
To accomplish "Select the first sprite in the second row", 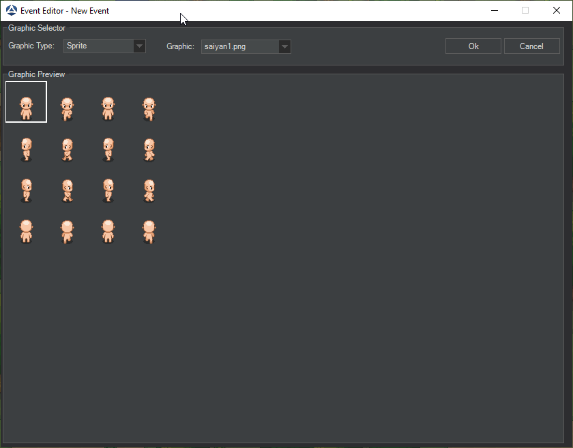I will coord(26,149).
